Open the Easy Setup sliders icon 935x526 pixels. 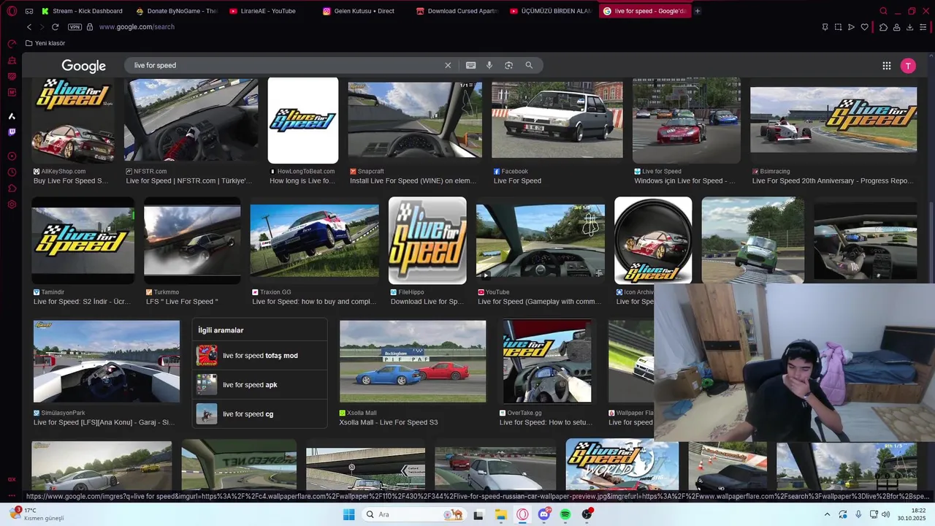924,27
